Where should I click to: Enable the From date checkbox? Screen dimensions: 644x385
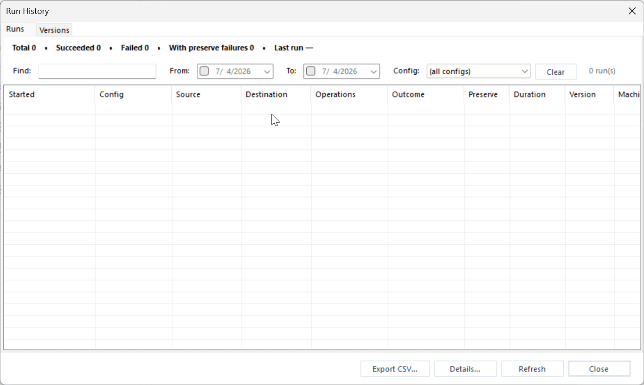pyautogui.click(x=204, y=71)
